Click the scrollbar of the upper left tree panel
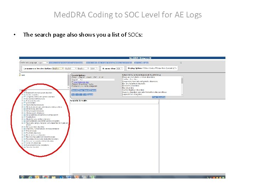Viewport: 256px width, 192px height. tap(68, 81)
